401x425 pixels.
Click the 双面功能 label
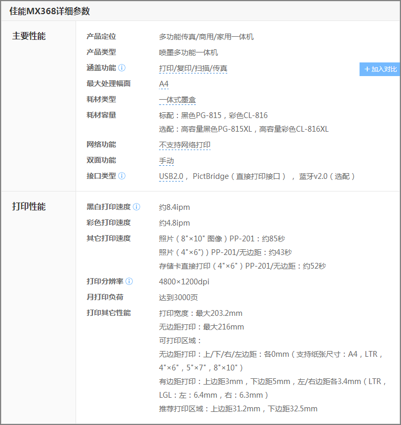(x=101, y=160)
